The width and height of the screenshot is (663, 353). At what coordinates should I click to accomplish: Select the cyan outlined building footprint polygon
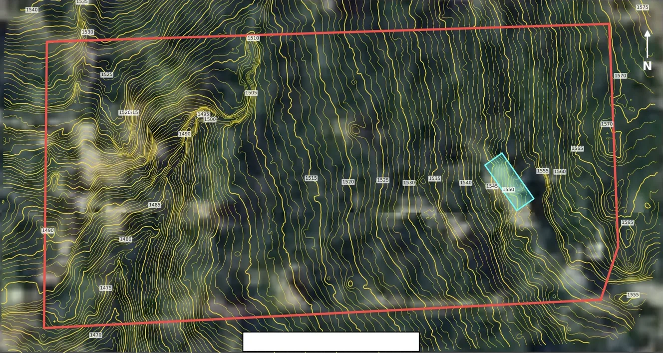[509, 182]
